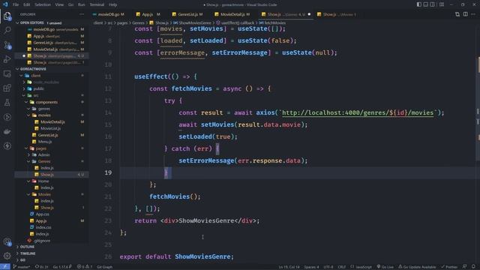Open editor more actions ellipsis
The width and height of the screenshot is (480, 270).
473,14
